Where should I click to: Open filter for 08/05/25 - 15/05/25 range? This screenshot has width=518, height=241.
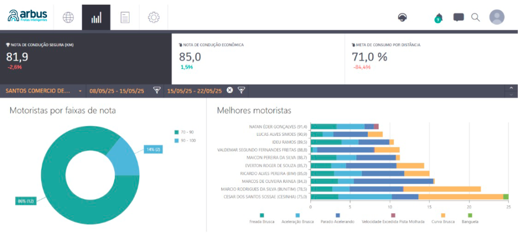click(157, 91)
